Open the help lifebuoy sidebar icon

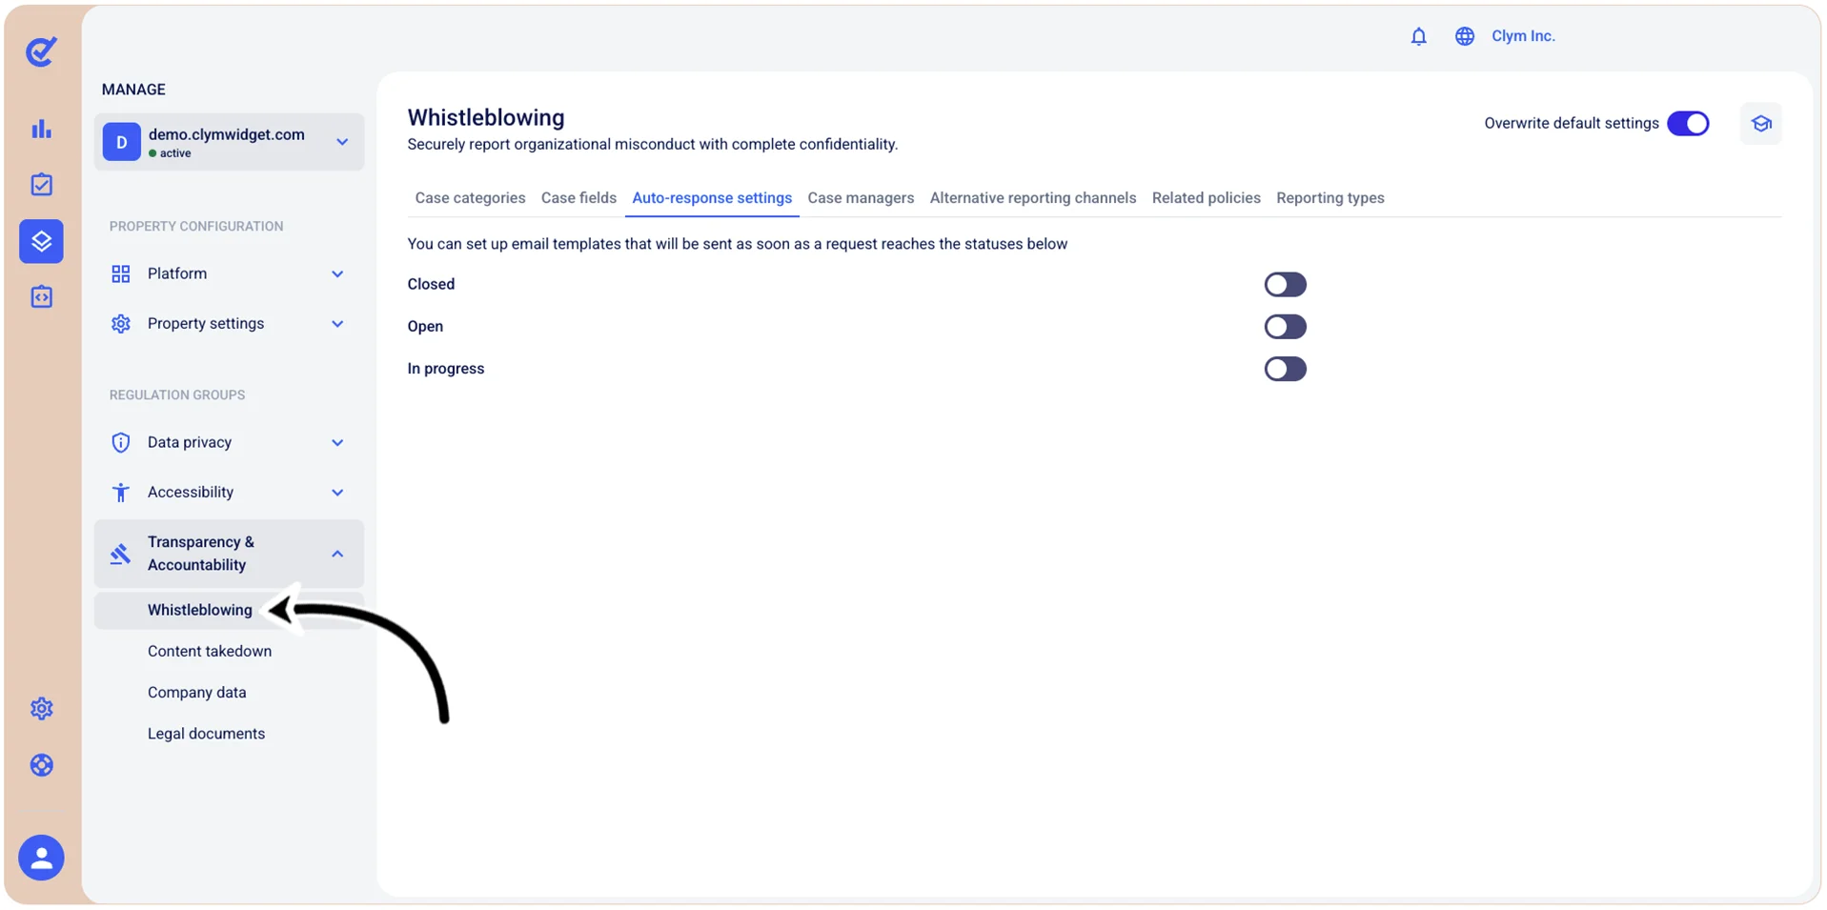[41, 765]
